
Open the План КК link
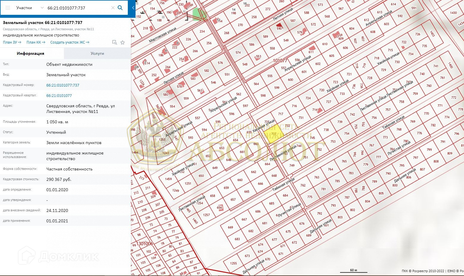click(36, 42)
